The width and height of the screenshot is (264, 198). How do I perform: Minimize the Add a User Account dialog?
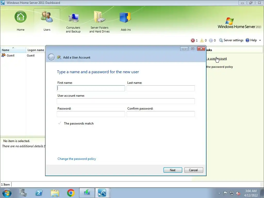point(184,49)
